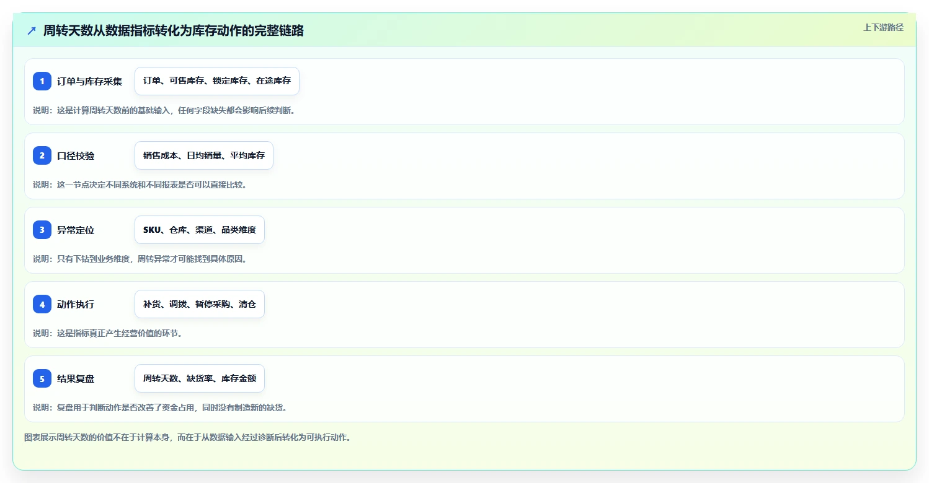Screen dimensions: 929x483
Task: Click the footer caption starting 图表展示周转天数
Action: pyautogui.click(x=189, y=437)
